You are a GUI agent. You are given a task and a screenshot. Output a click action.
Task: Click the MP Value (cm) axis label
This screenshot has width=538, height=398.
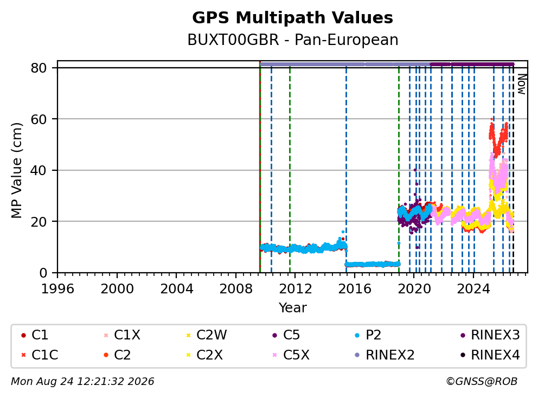(x=16, y=170)
